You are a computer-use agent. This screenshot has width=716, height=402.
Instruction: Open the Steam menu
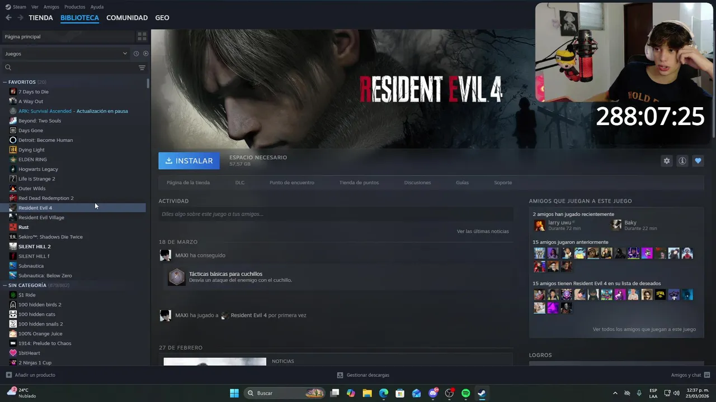[x=20, y=7]
